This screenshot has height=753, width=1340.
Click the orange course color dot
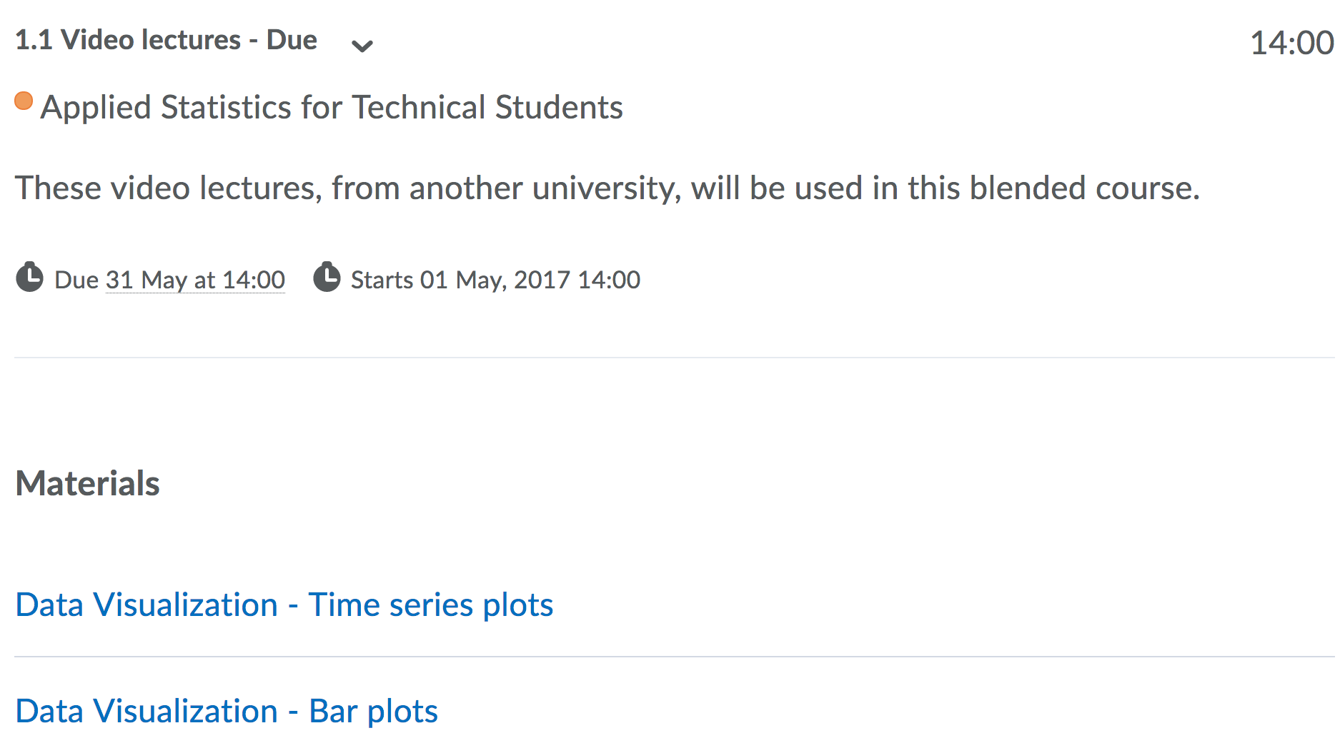point(24,101)
